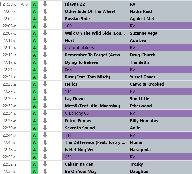The width and height of the screenshot is (192, 174).
Task: Click the down arrow in Hlavna 22 row
Action: (x=45, y=4)
